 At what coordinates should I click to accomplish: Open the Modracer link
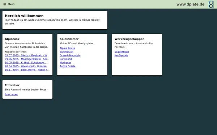65,63
